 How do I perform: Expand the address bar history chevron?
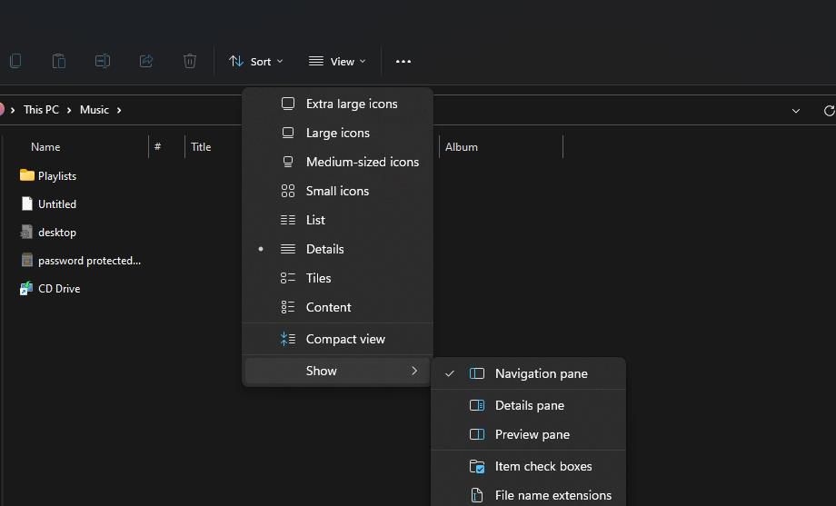(x=796, y=110)
